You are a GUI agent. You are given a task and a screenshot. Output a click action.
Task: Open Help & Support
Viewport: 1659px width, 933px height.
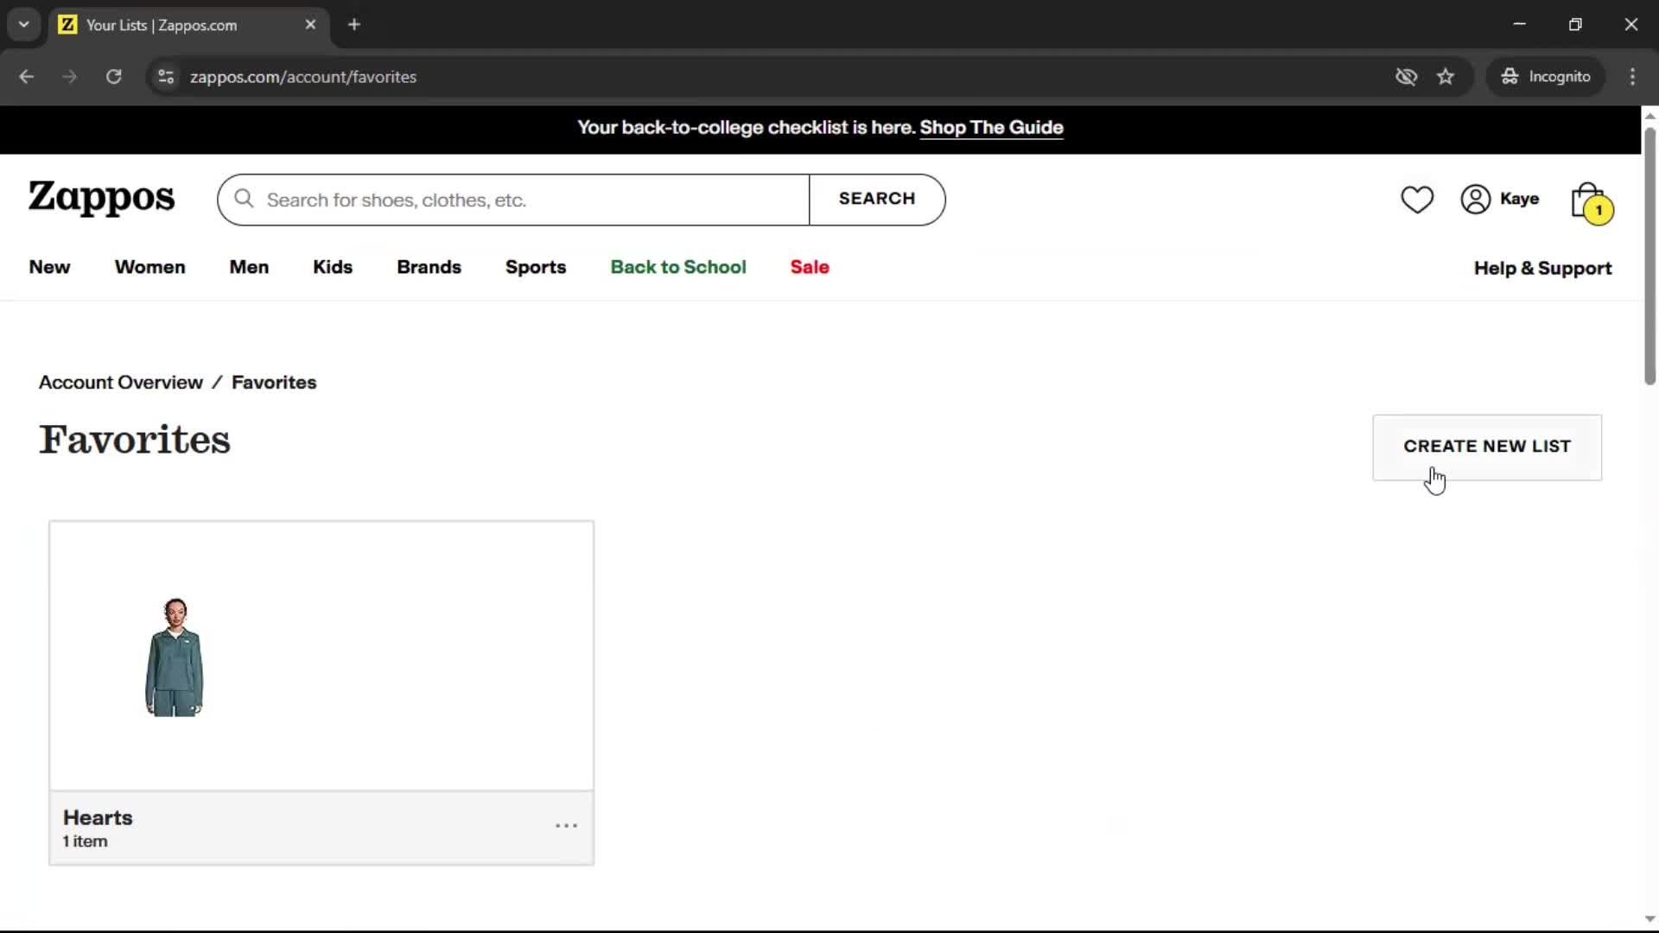click(x=1542, y=269)
